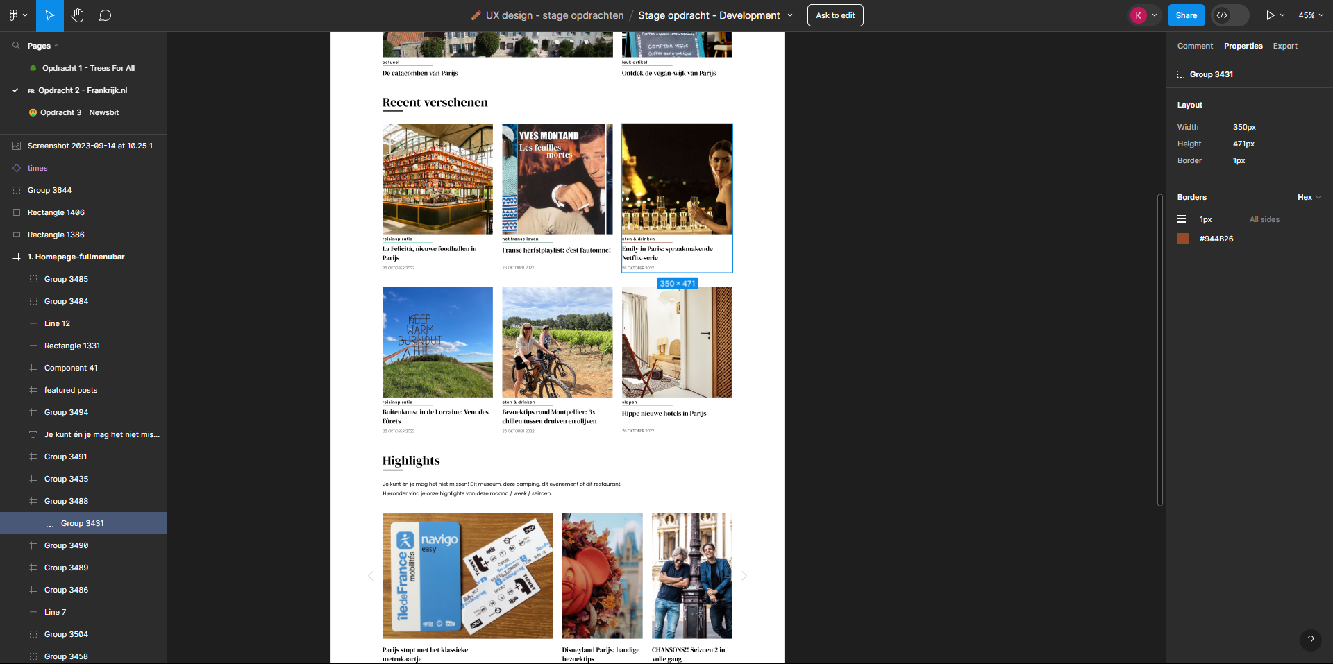Viewport: 1333px width, 664px height.
Task: Select the Line 7 layer
Action: pos(83,612)
